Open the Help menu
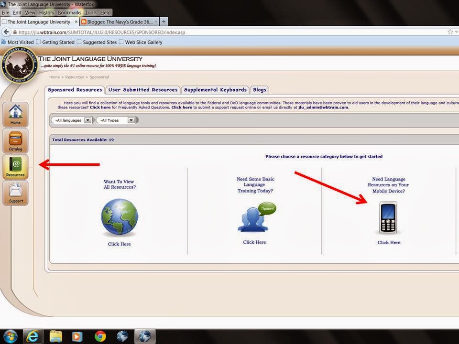459x344 pixels. coord(105,12)
